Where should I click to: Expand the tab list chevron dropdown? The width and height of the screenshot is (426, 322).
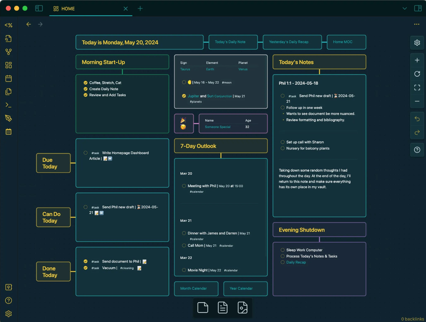[x=404, y=8]
